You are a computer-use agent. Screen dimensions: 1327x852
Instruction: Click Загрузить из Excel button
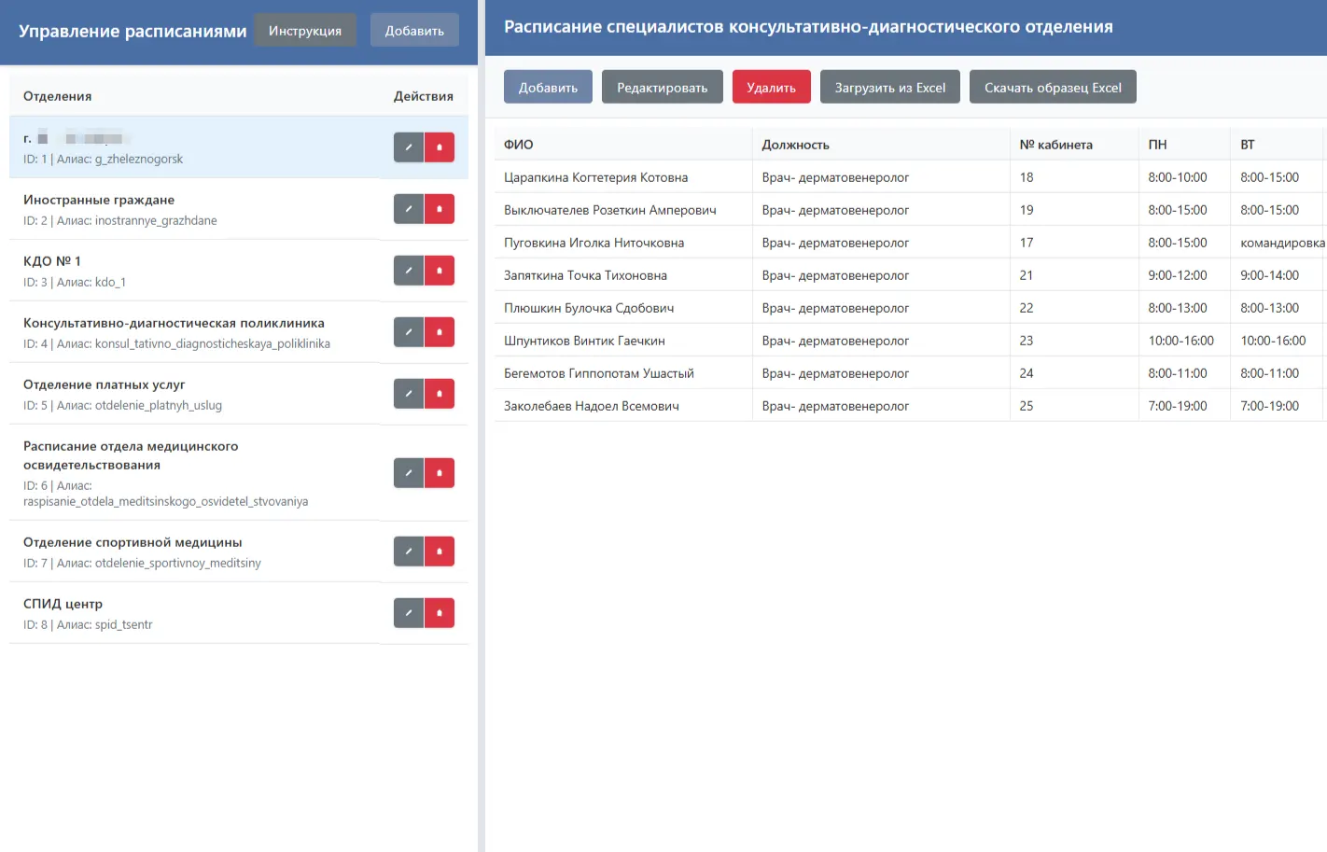tap(889, 88)
